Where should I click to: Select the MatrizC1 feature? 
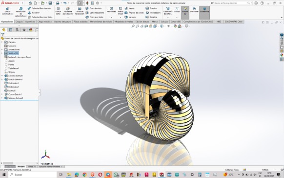[11, 90]
